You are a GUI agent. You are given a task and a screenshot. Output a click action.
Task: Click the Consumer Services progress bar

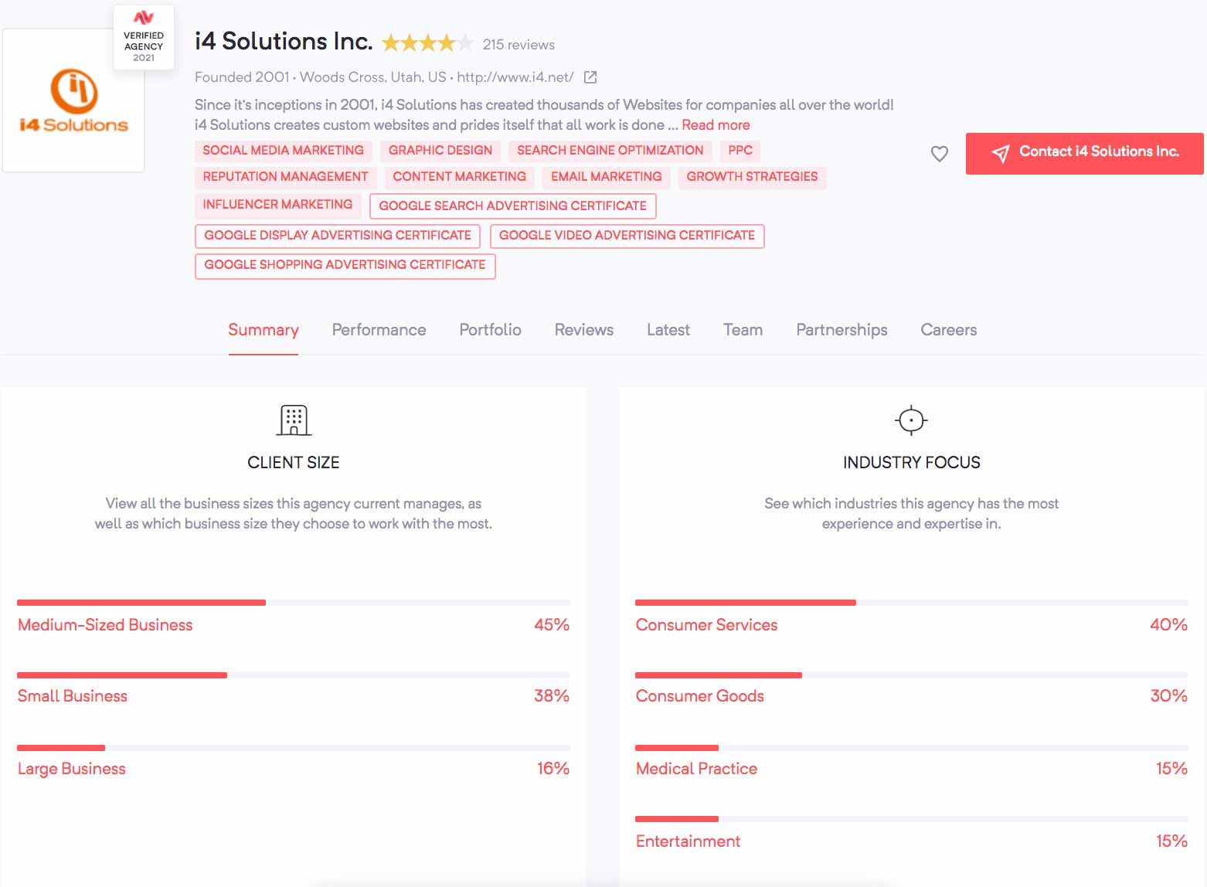coord(912,603)
